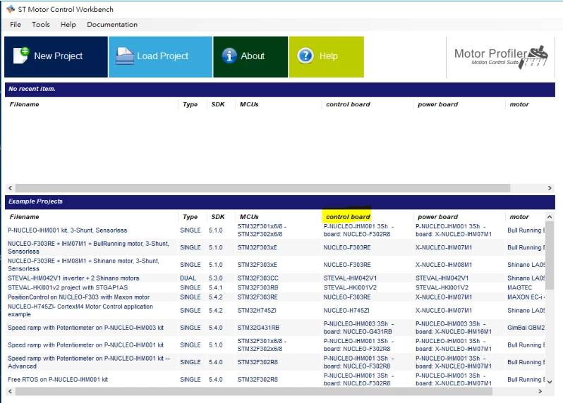Viewport: 563px width, 403px height.
Task: Click STM32H745ZI MCU cell
Action: click(257, 311)
